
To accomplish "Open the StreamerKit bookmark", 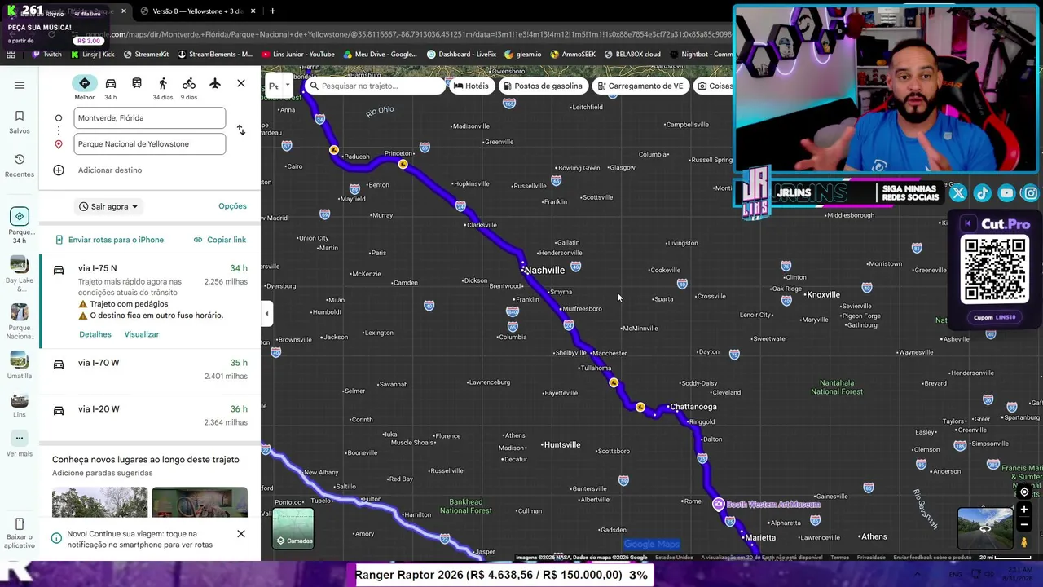I will [146, 55].
